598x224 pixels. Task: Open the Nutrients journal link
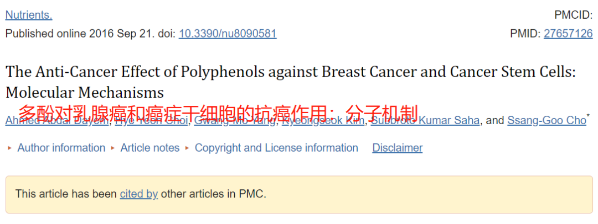click(29, 15)
